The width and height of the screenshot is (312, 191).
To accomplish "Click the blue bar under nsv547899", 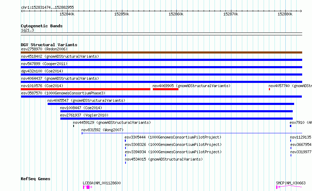I will point(161,67).
